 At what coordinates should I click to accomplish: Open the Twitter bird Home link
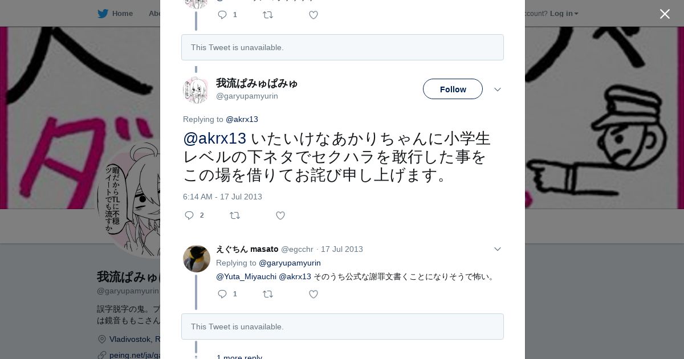tap(115, 13)
